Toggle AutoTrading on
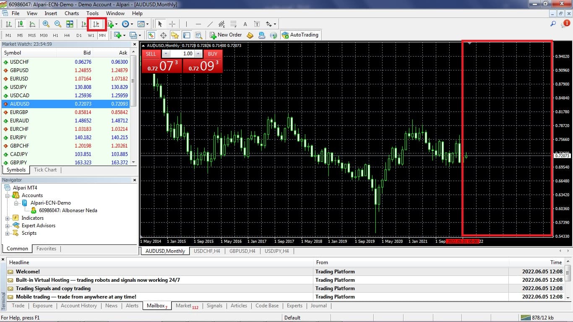 (300, 35)
